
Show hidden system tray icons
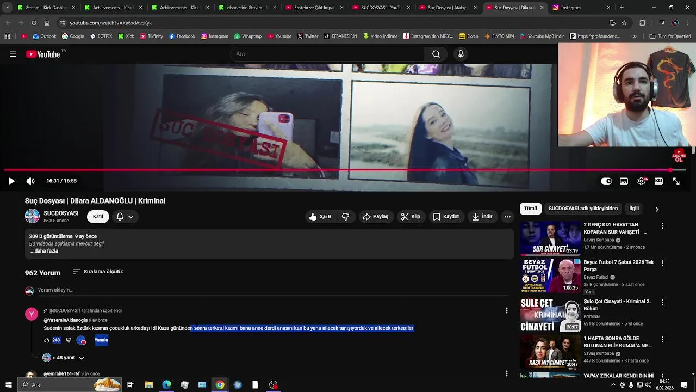point(614,385)
